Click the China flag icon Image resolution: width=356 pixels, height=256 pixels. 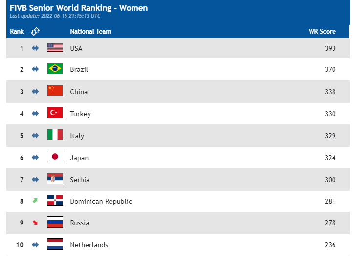[x=55, y=91]
